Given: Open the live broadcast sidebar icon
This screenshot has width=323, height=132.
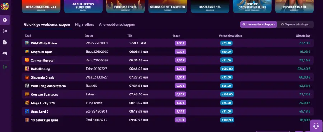Looking at the screenshot, I should [x=5, y=31].
